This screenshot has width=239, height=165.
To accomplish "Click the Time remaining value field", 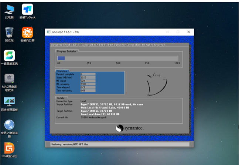I will 88,90.
